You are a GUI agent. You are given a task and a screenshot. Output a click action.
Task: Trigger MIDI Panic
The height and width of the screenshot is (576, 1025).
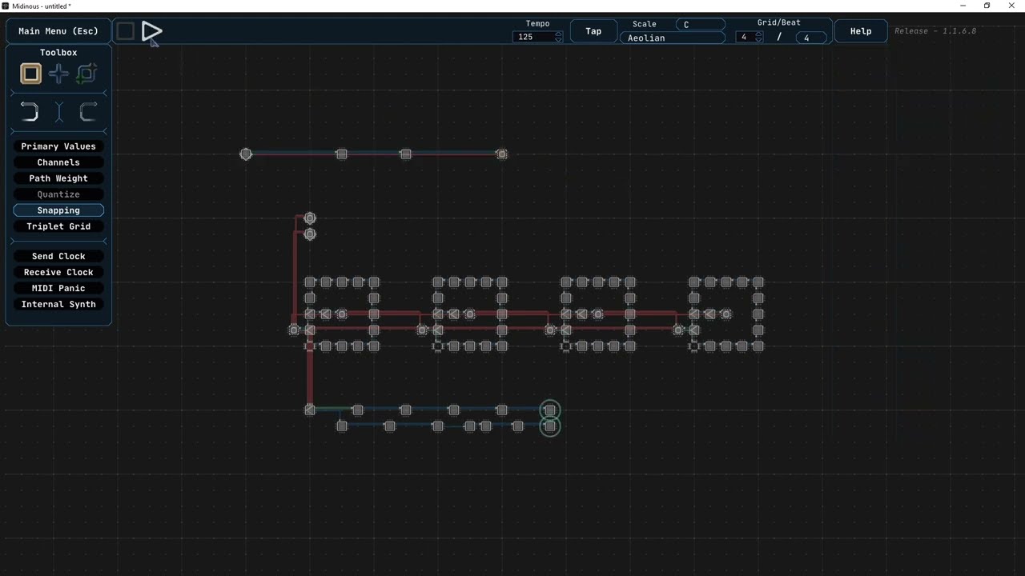(x=58, y=288)
